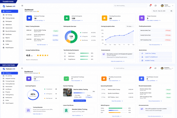177x118 pixels.
Task: Select Dashboard in Trainer sidebar
Action: click(x=10, y=11)
